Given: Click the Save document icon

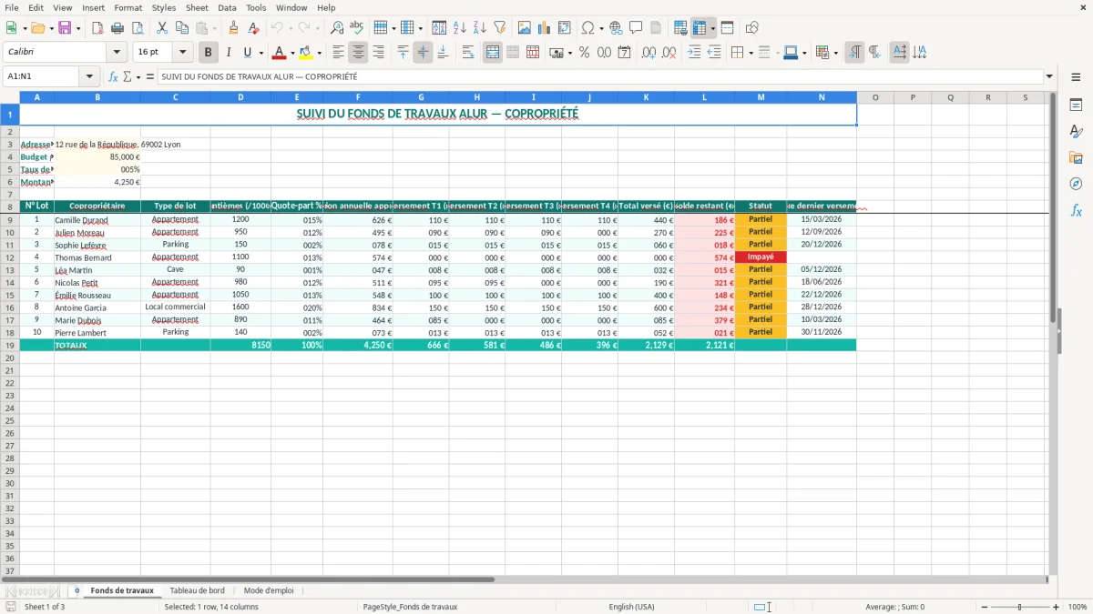Looking at the screenshot, I should 65,28.
